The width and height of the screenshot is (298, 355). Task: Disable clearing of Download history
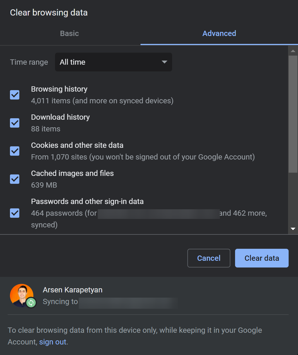(x=14, y=123)
